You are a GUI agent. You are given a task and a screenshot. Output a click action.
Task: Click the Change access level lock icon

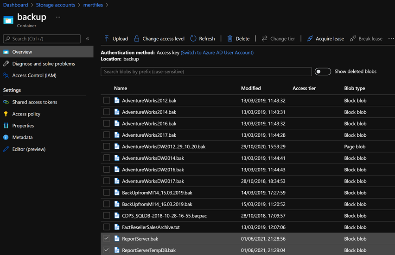pyautogui.click(x=137, y=39)
